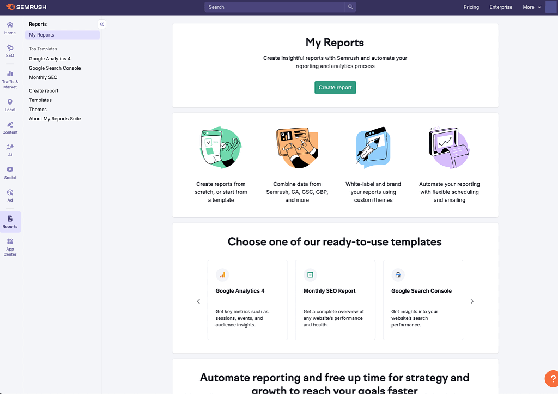Open Google Analytics 4 sidebar template
Viewport: 558px width, 394px height.
click(50, 59)
